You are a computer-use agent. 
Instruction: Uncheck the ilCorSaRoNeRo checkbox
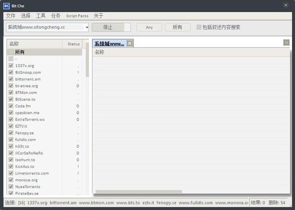[11, 153]
